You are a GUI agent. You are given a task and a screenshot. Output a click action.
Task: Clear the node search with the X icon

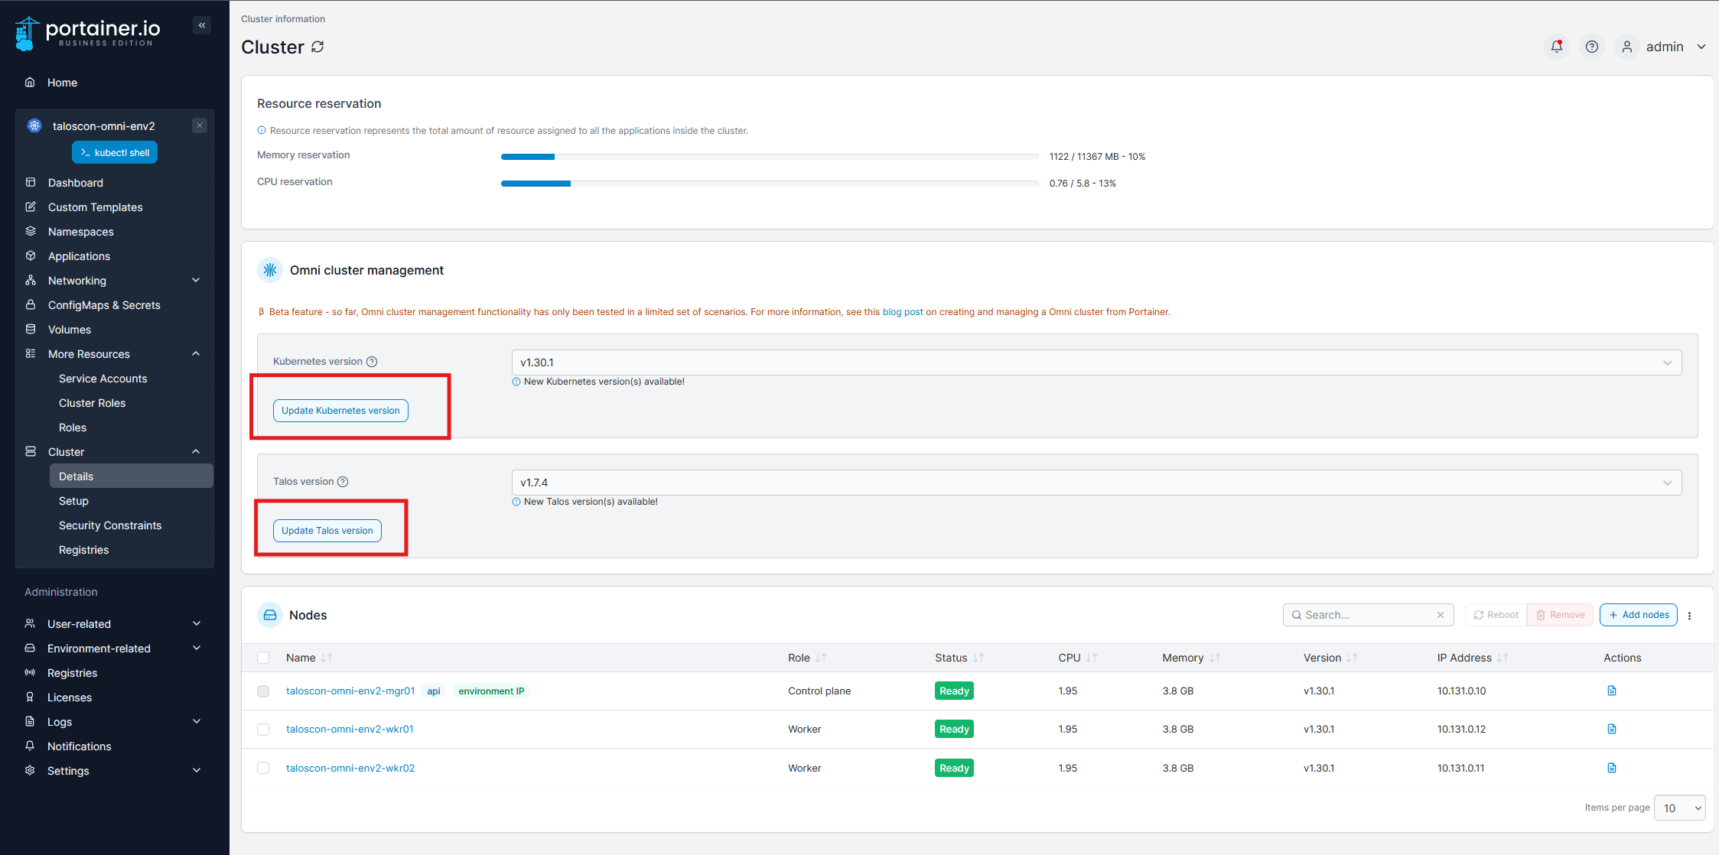[1441, 615]
